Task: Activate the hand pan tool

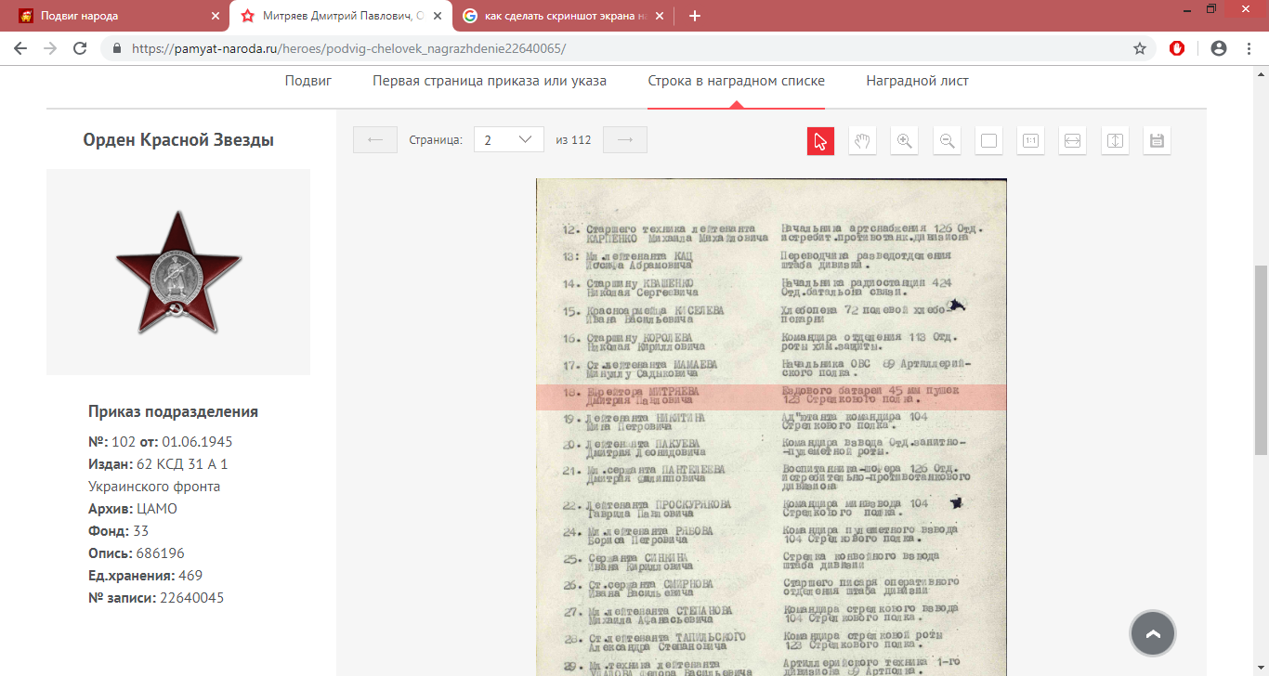Action: click(x=862, y=141)
